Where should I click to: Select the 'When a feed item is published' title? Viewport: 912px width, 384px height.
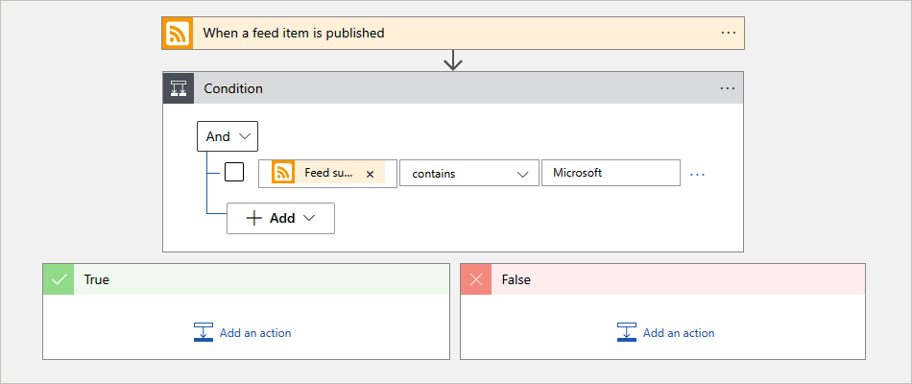tap(293, 33)
